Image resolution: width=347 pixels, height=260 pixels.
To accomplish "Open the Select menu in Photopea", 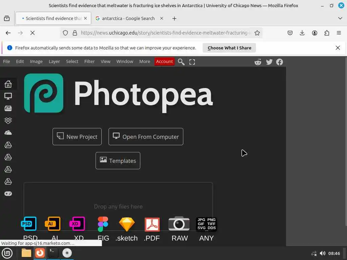I will (x=72, y=62).
